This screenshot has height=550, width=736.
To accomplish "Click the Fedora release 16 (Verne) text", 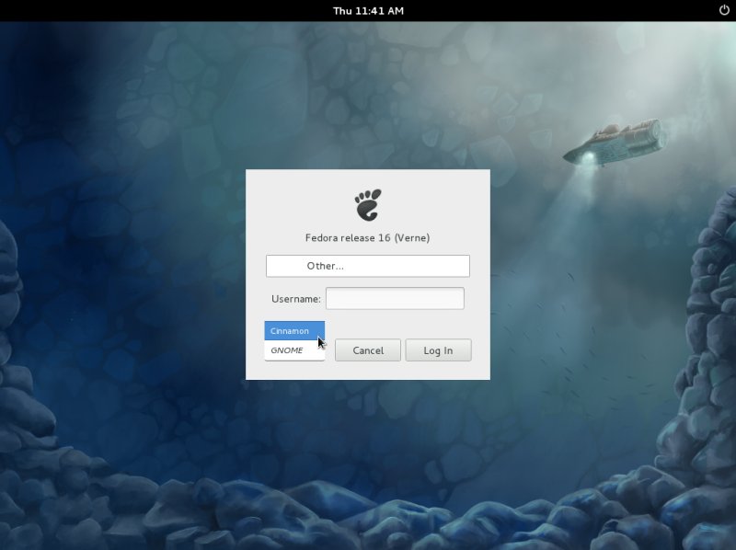I will [367, 238].
